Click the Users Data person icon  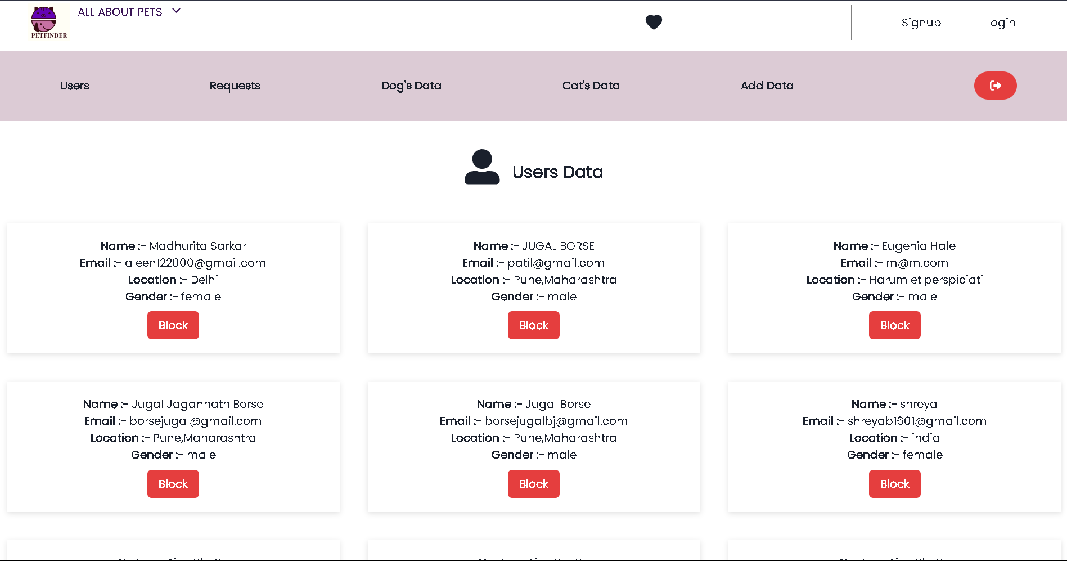click(481, 167)
